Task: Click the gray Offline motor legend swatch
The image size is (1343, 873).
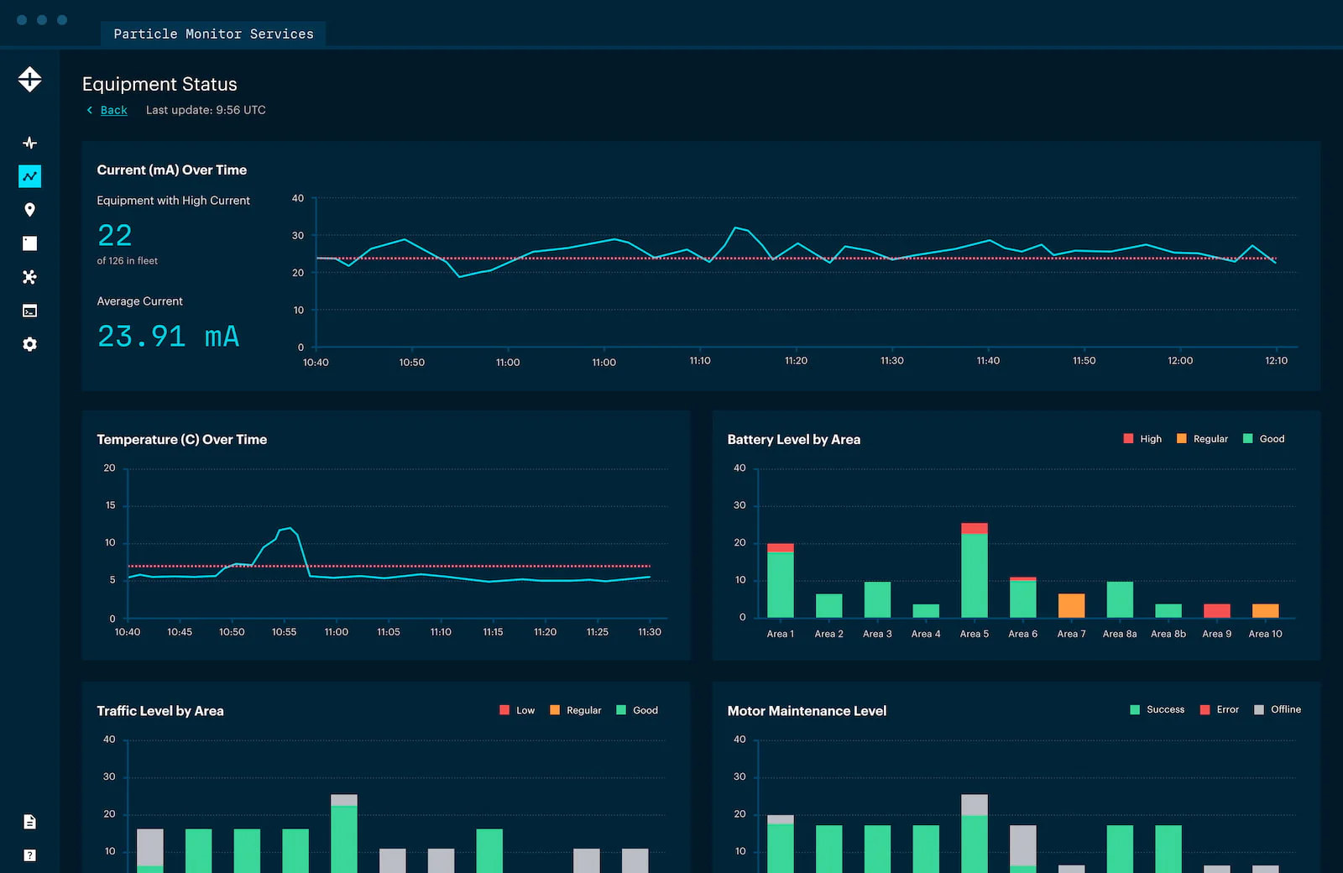Action: 1259,709
